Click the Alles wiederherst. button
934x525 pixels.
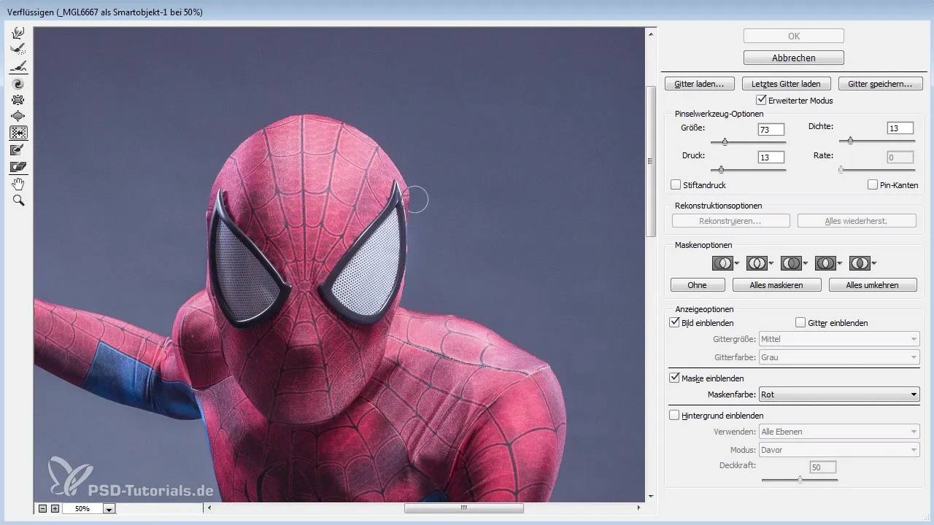point(857,221)
